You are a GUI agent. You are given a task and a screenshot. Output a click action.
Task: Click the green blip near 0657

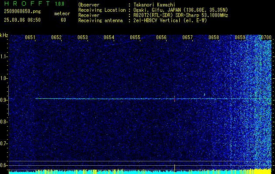click(x=205, y=94)
